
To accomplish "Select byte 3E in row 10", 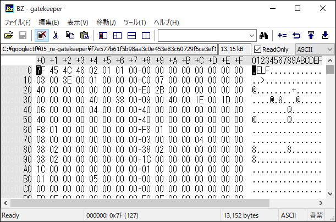I will (x=67, y=80).
